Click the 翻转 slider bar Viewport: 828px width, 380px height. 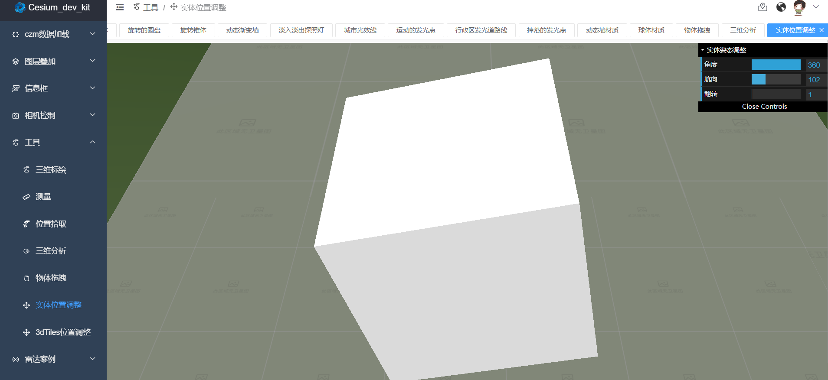tap(776, 94)
